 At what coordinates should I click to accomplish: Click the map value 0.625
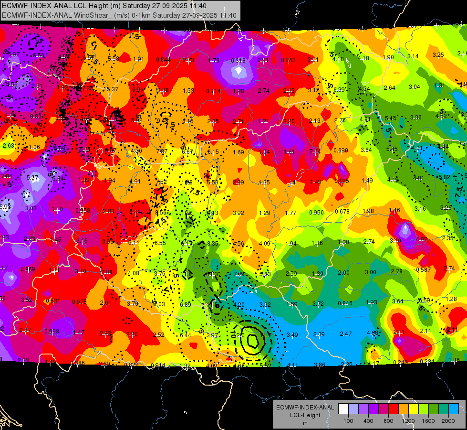pyautogui.click(x=342, y=181)
